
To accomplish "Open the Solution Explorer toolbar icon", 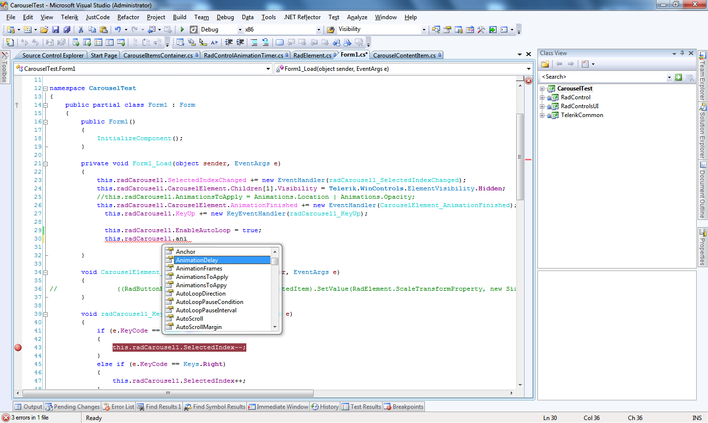I will (x=436, y=30).
